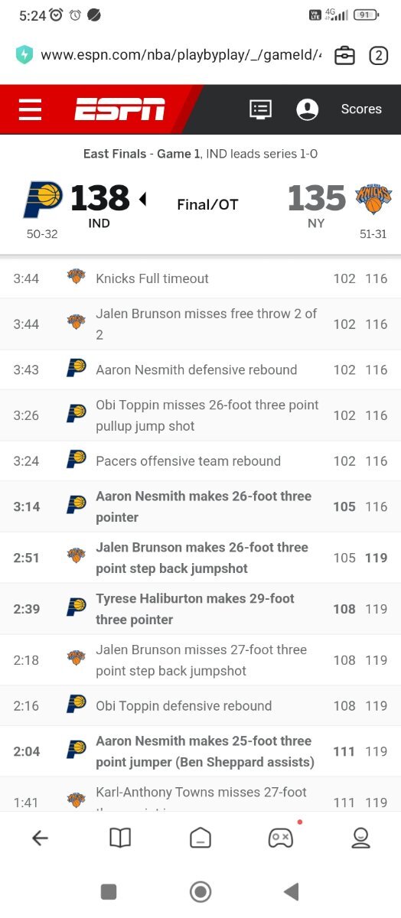Viewport: 401px width, 918px height.
Task: Tap the New York Knicks team logo
Action: 373,198
